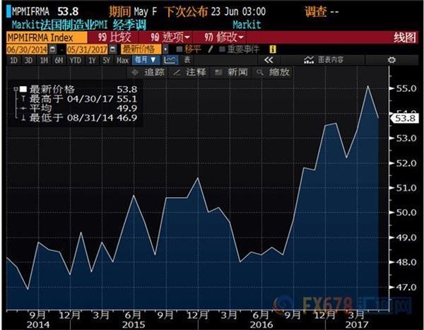Select the 缩放 zoom tool
Image resolution: width=424 pixels, height=330 pixels.
pos(273,72)
